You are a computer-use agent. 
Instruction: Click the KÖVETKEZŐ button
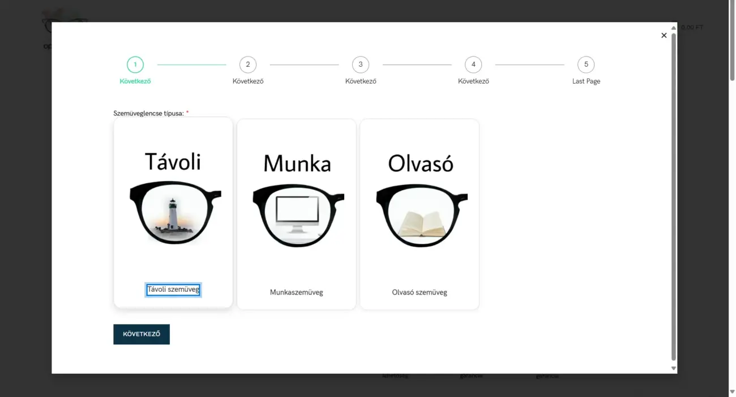[142, 334]
